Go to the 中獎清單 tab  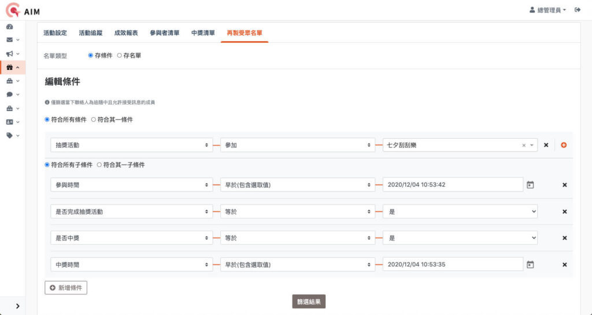click(x=203, y=33)
